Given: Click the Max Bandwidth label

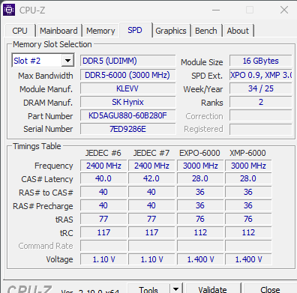Looking at the screenshot, I should 46,76.
